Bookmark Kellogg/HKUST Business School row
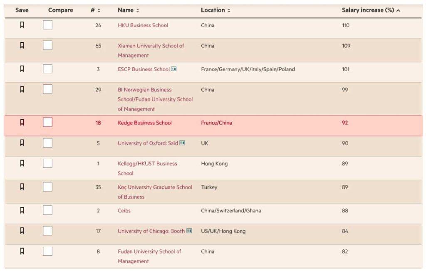Screen dimensions: 426x271 pyautogui.click(x=22, y=163)
